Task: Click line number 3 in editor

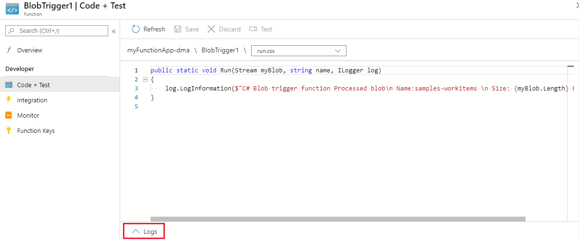Action: click(x=136, y=89)
